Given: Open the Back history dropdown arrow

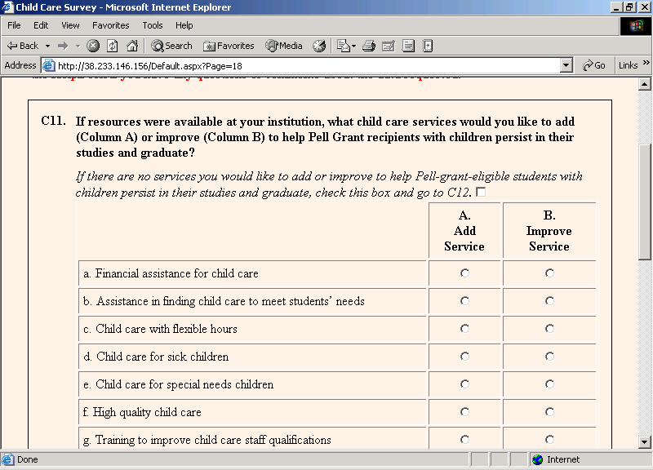Looking at the screenshot, I should [47, 46].
